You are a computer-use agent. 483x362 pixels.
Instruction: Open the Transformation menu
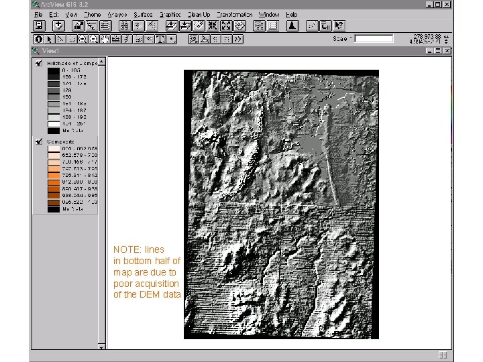point(234,15)
